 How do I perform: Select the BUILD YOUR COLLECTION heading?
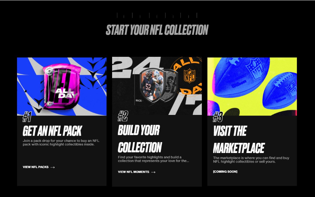pos(140,139)
